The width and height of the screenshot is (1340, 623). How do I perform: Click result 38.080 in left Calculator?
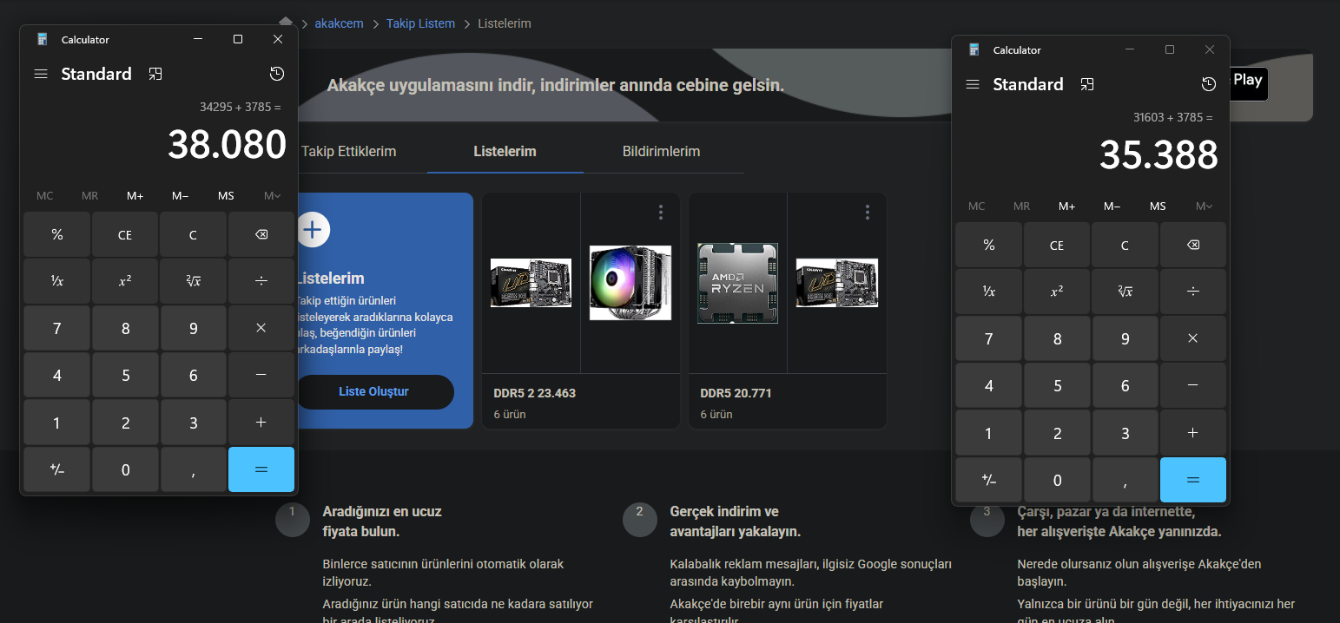coord(227,144)
